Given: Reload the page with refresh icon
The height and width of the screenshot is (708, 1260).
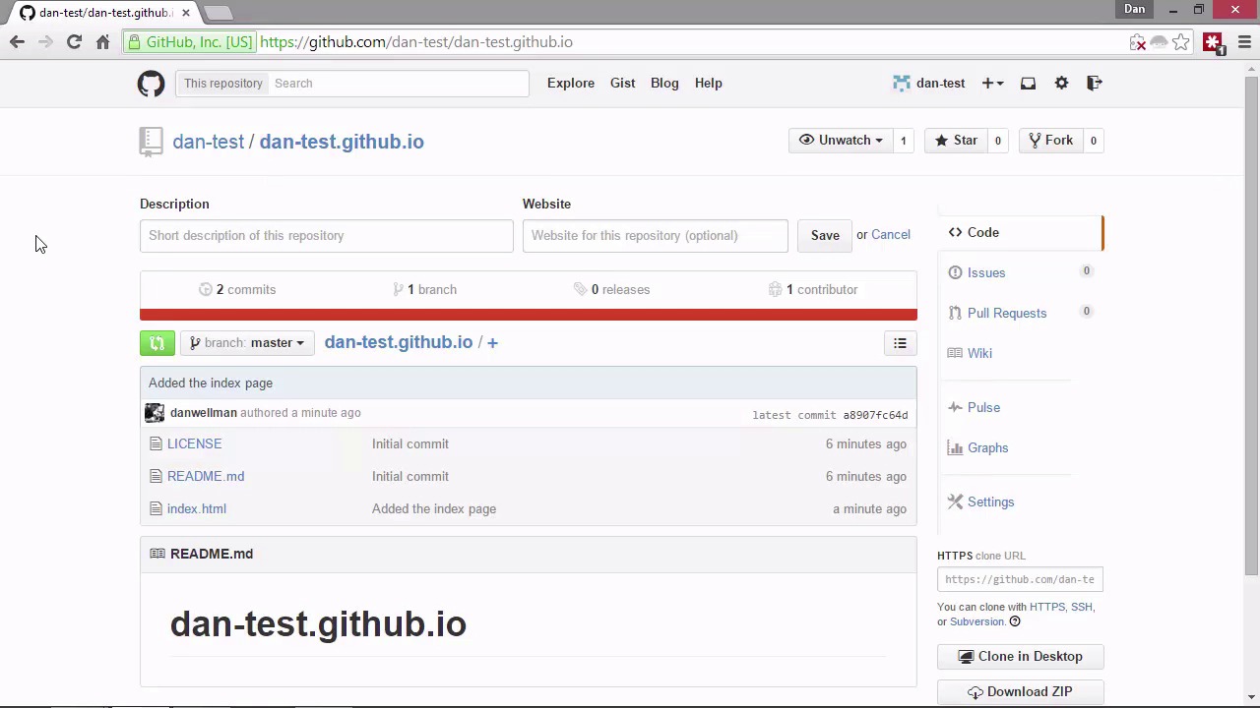Looking at the screenshot, I should click(74, 42).
